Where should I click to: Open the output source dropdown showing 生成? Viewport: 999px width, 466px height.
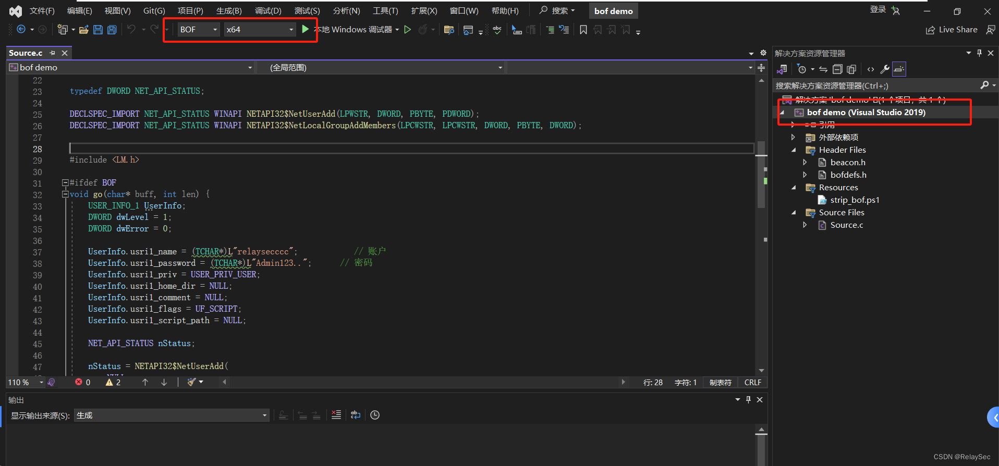[x=172, y=415]
